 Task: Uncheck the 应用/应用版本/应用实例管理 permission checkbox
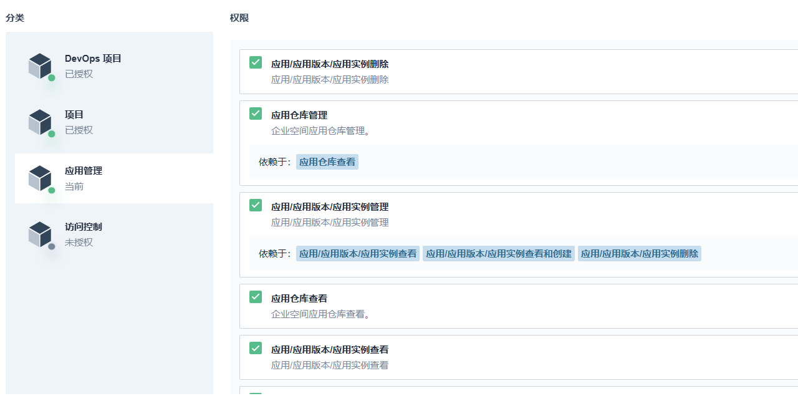click(256, 205)
